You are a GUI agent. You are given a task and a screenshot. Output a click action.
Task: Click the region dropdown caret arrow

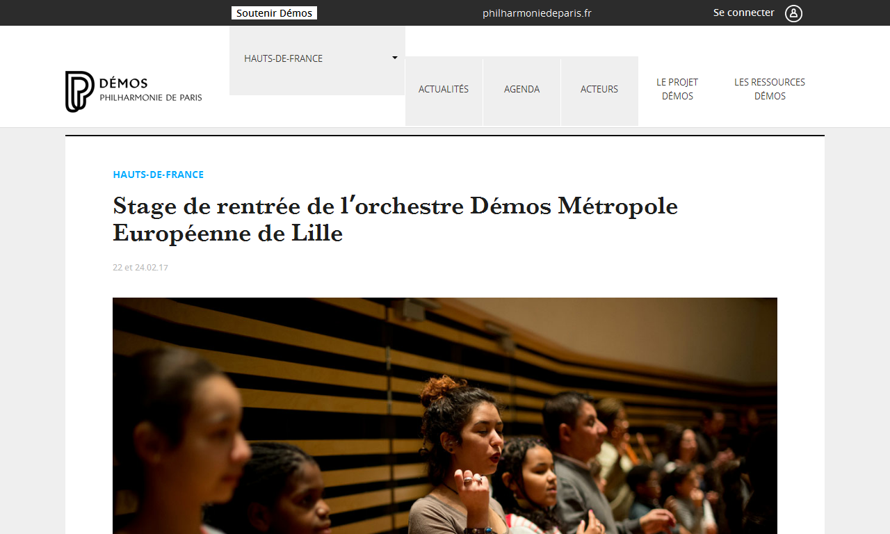(x=395, y=58)
